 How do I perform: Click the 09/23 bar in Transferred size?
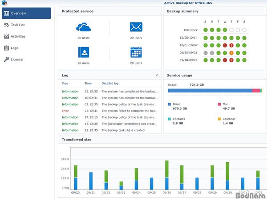click(x=121, y=185)
